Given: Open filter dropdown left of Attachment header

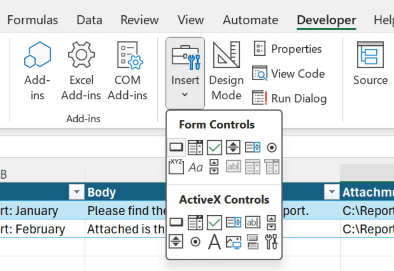Looking at the screenshot, I should [332, 192].
